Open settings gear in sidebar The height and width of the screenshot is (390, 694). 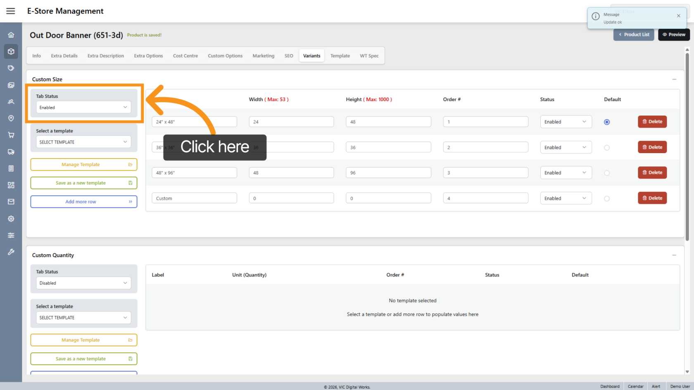[11, 219]
